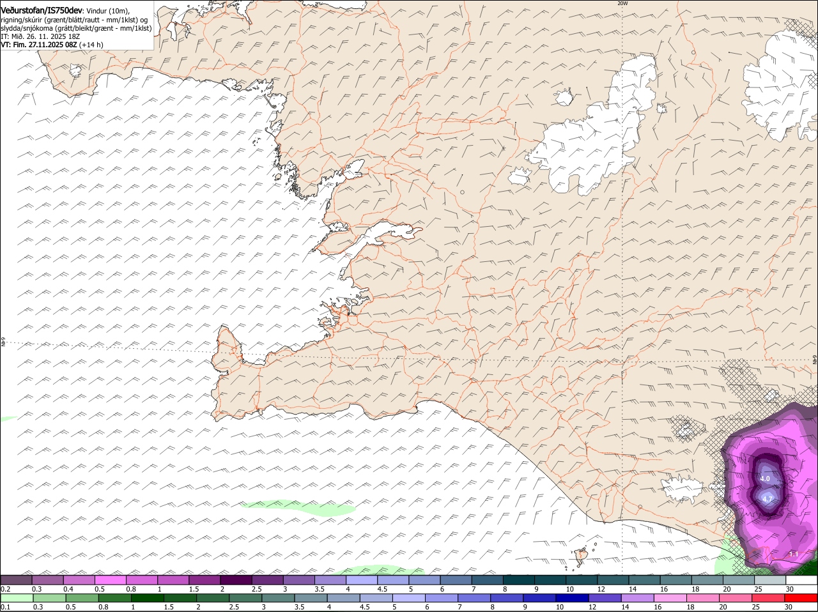
Task: Click the 8 label in lower legend
Action: click(493, 607)
